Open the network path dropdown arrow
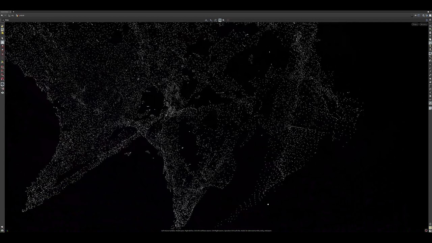This screenshot has height=243, width=432. (412, 16)
